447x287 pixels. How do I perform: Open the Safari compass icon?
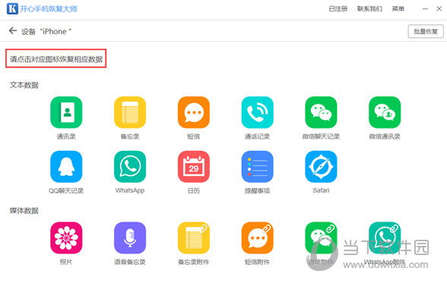point(321,167)
